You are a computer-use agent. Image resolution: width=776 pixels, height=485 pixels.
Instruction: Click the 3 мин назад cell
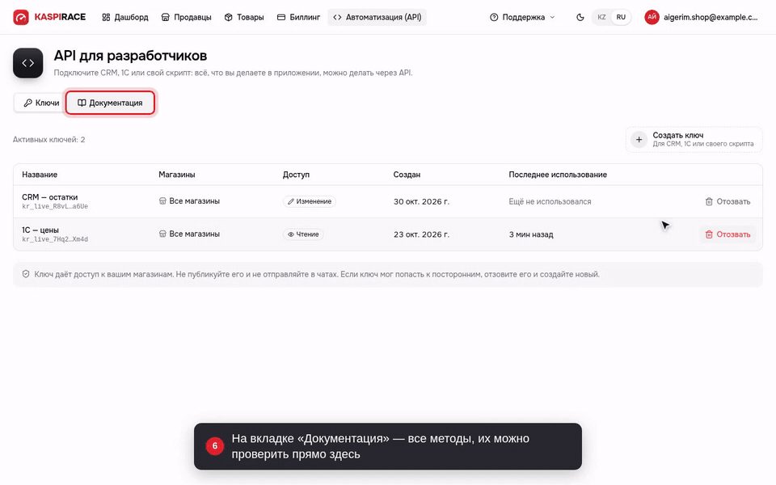coord(531,234)
